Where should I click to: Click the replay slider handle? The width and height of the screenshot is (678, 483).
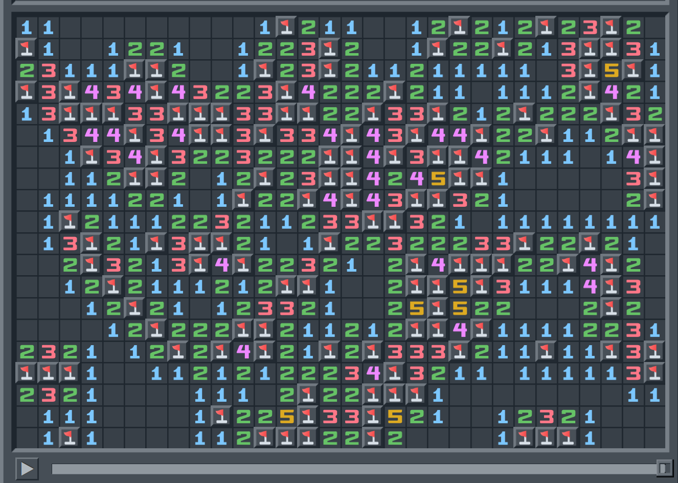coord(664,468)
